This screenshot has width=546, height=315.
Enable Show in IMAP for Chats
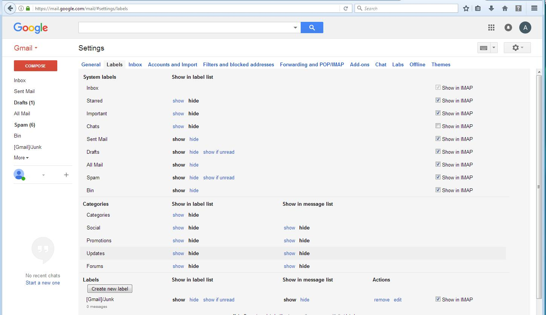coord(438,126)
